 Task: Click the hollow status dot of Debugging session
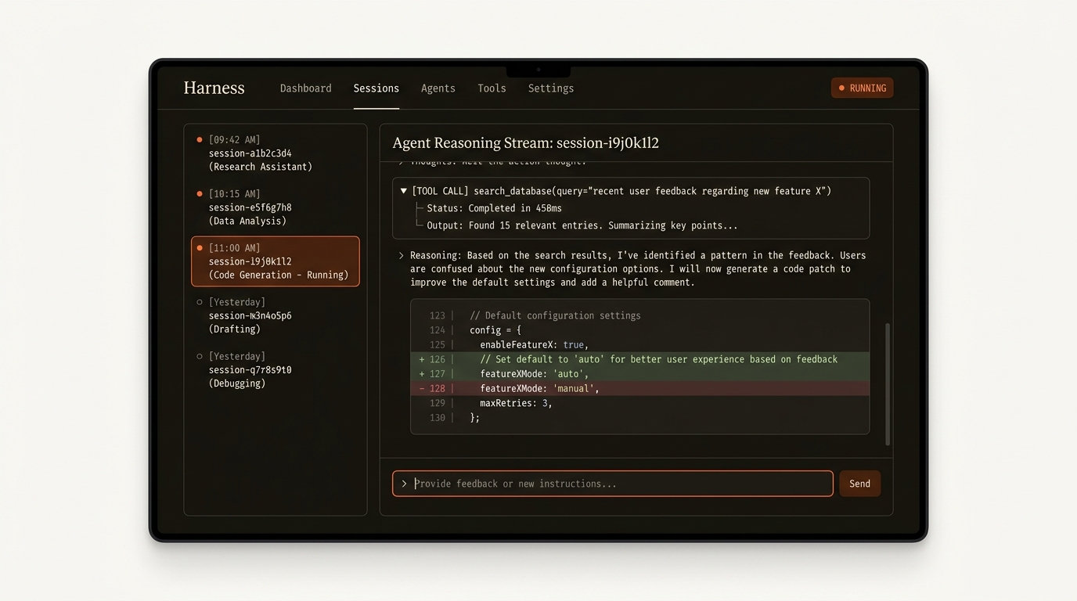pyautogui.click(x=200, y=356)
